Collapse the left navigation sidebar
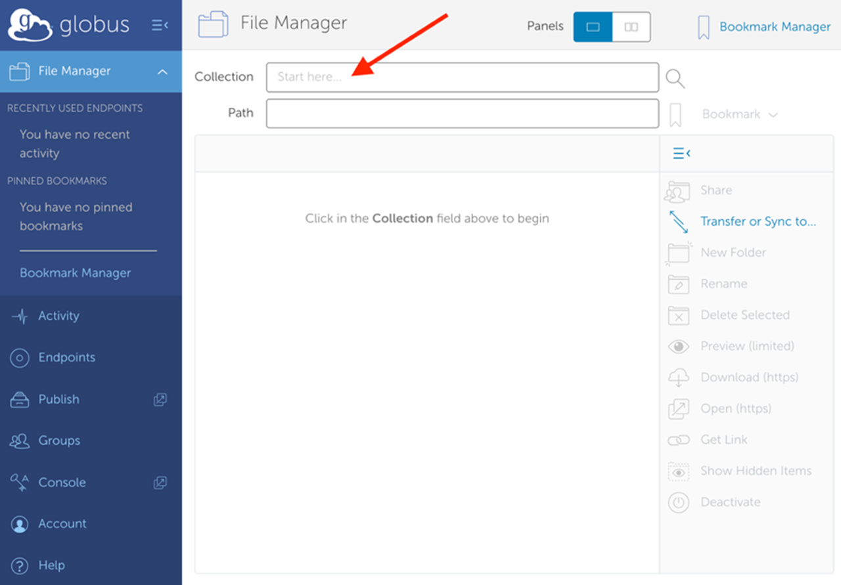 (160, 25)
